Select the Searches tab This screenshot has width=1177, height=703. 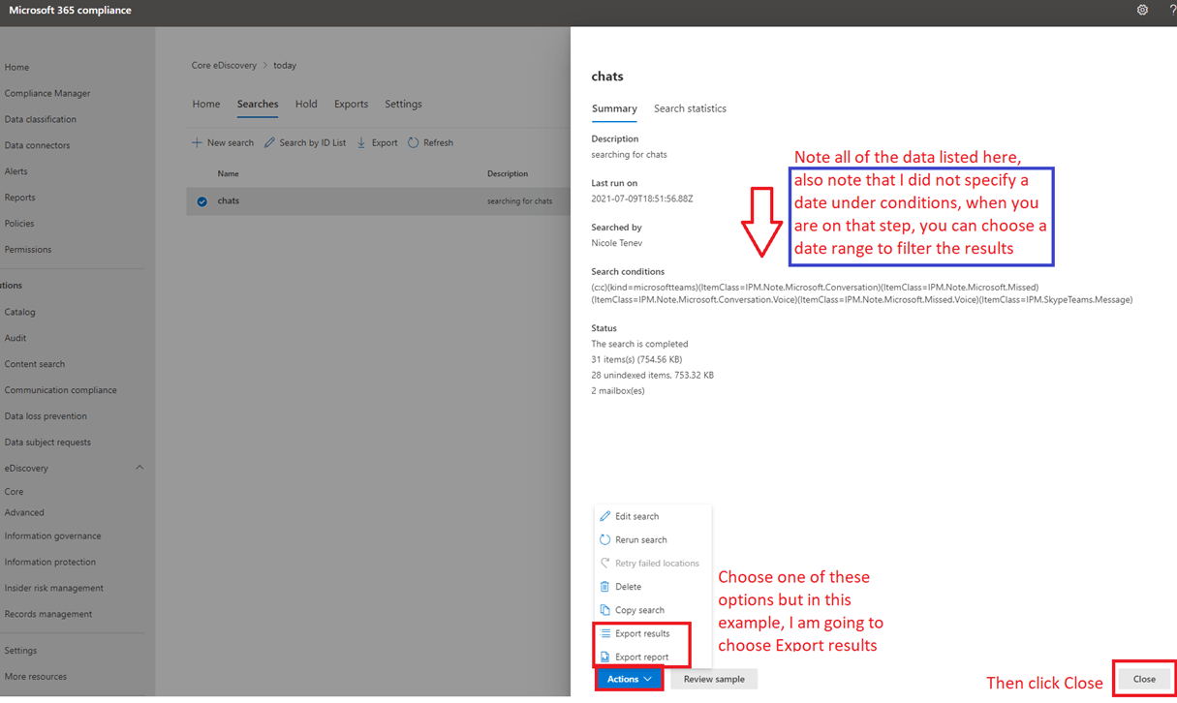coord(258,104)
